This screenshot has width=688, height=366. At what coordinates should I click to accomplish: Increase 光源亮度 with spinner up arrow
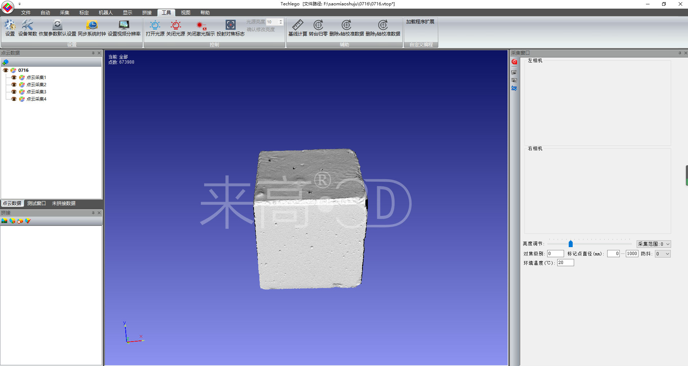pos(281,20)
